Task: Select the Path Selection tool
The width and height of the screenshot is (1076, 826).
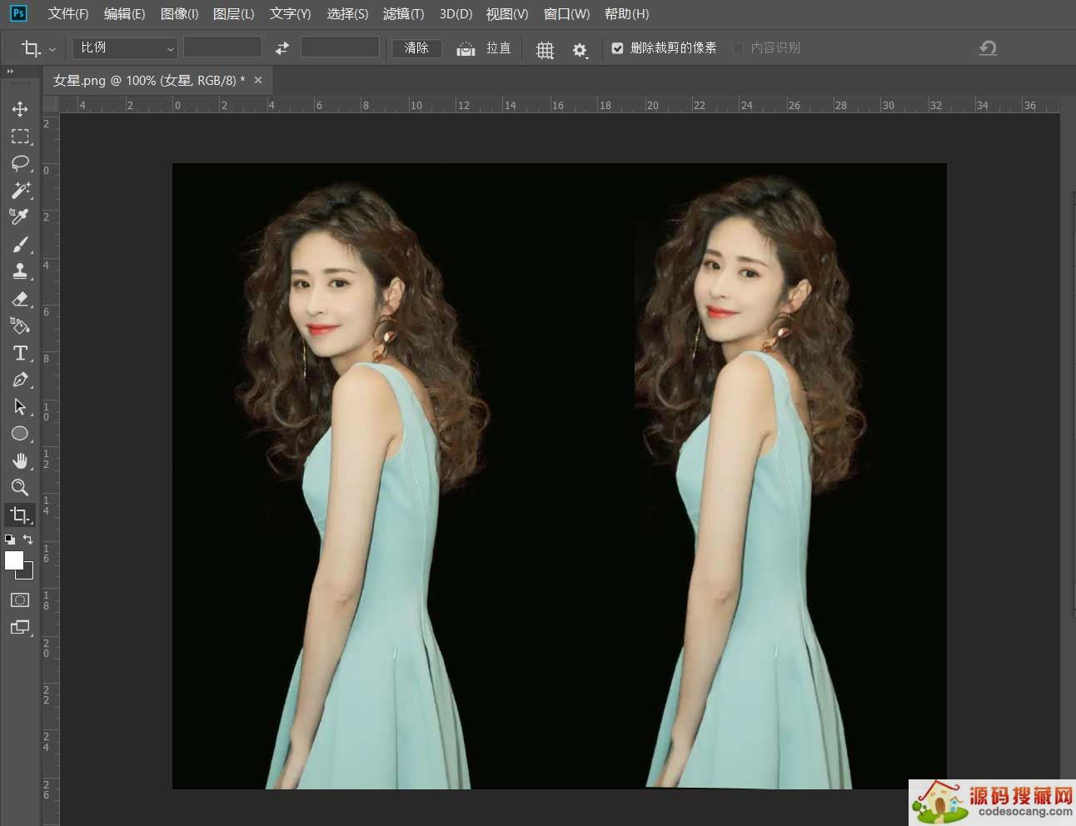Action: pyautogui.click(x=20, y=406)
